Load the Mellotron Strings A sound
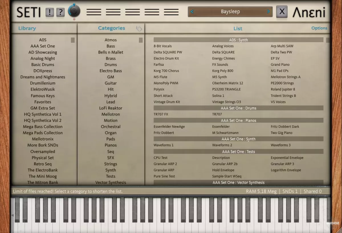The image size is (342, 233). click(286, 77)
